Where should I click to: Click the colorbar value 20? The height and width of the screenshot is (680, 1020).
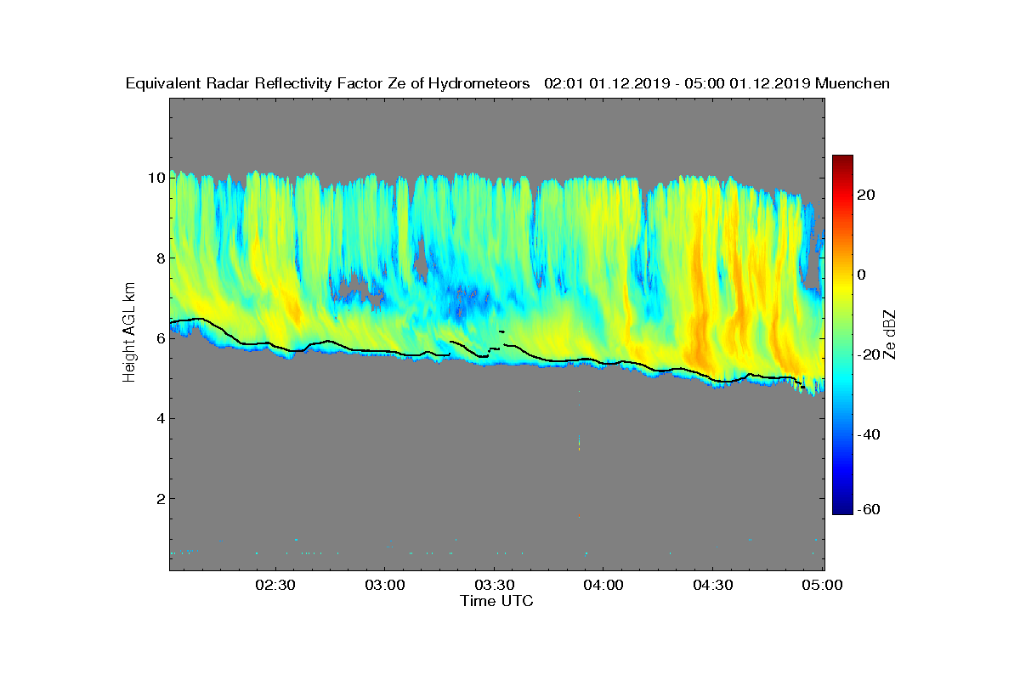click(867, 195)
